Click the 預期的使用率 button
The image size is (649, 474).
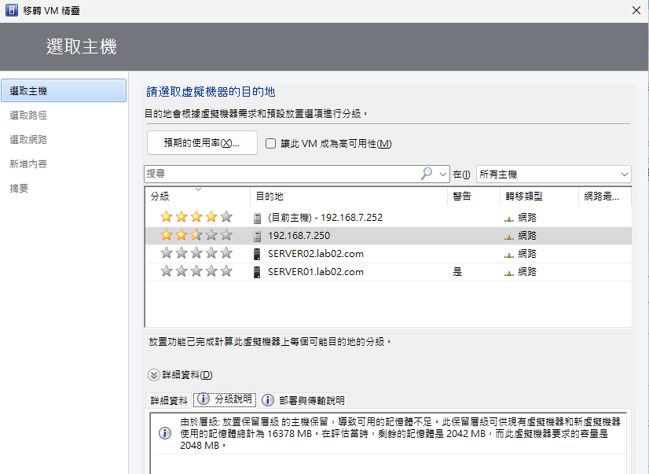(x=202, y=143)
